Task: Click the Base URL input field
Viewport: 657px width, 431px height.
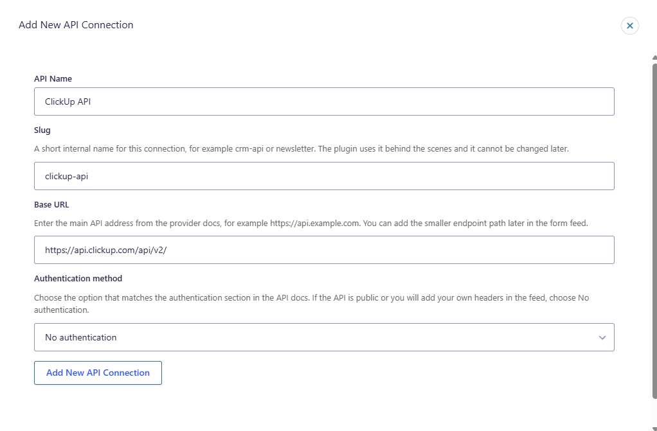Action: [324, 250]
